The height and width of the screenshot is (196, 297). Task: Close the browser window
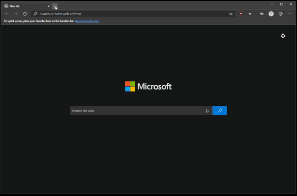click(x=291, y=4)
